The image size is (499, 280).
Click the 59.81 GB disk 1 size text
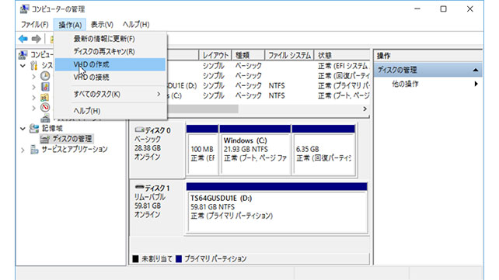[x=147, y=206]
